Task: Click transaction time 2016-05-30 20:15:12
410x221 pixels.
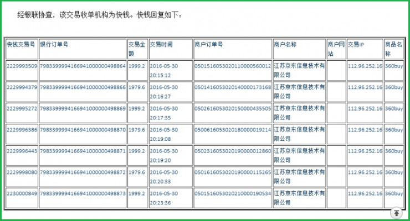Action: pyautogui.click(x=164, y=71)
